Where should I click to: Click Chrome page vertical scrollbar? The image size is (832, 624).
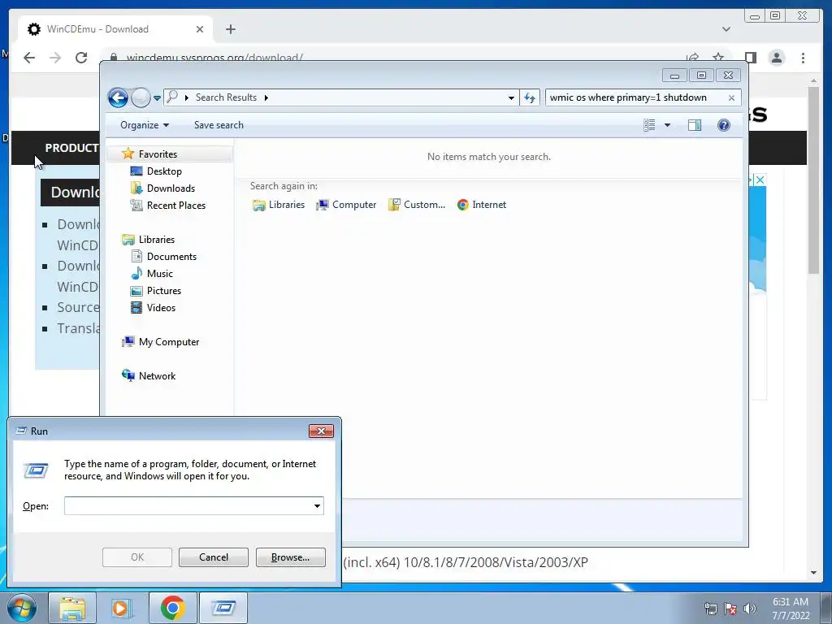tap(813, 180)
